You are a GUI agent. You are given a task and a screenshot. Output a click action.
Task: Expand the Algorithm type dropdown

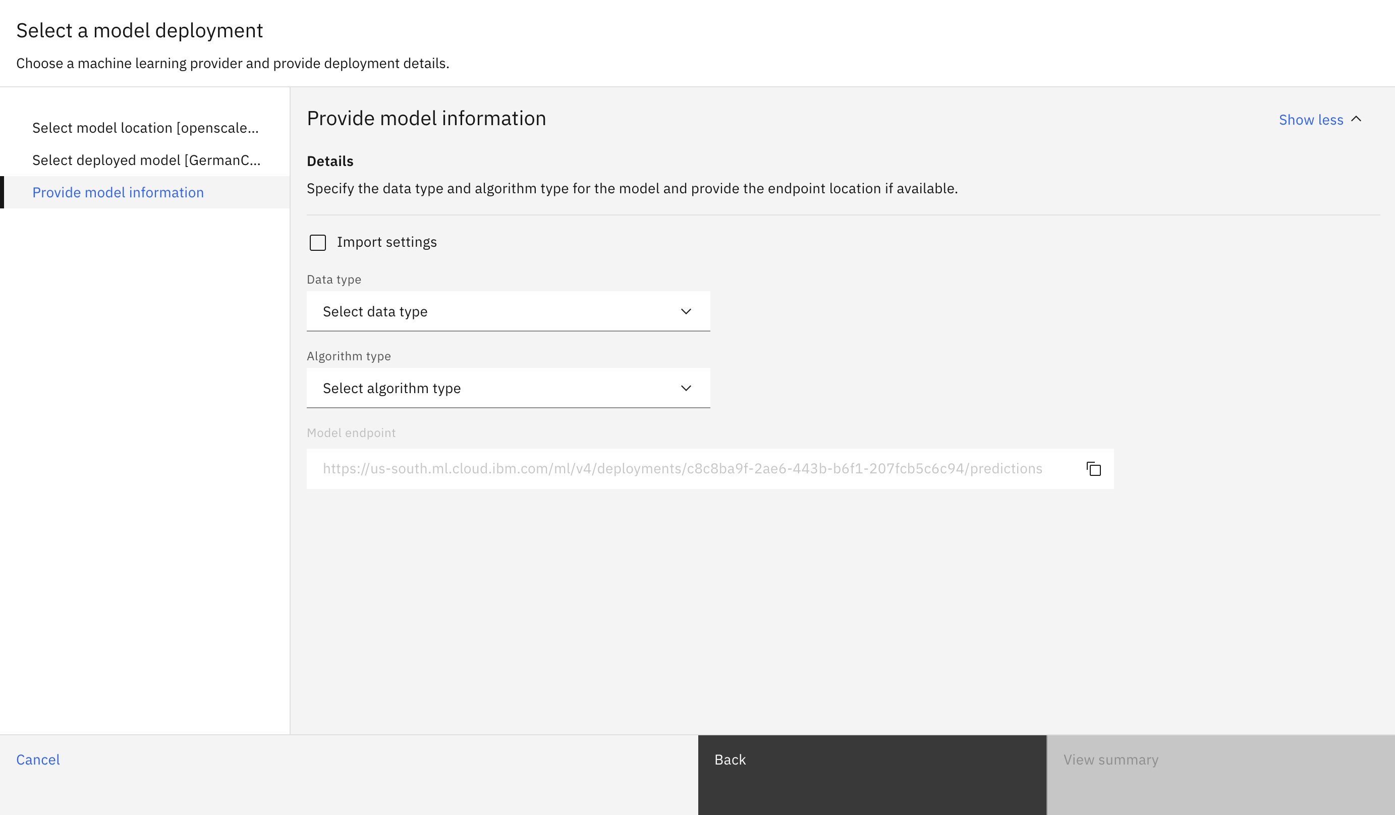tap(509, 388)
